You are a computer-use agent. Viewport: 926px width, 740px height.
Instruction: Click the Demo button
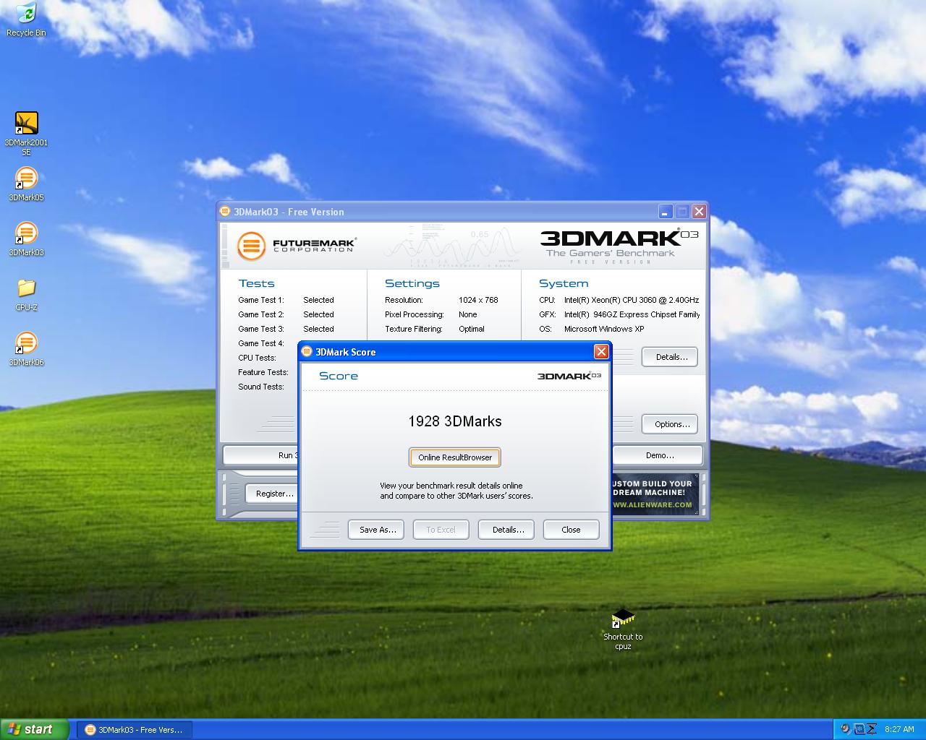(659, 455)
